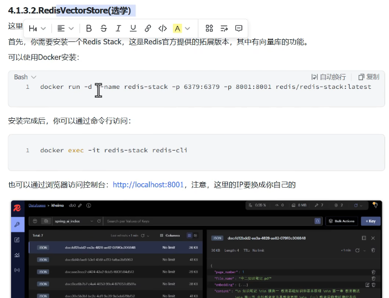Viewport: 389px width, 298px height.
Task: Select the doc:fdf12bdd2 key row
Action: coord(116,247)
